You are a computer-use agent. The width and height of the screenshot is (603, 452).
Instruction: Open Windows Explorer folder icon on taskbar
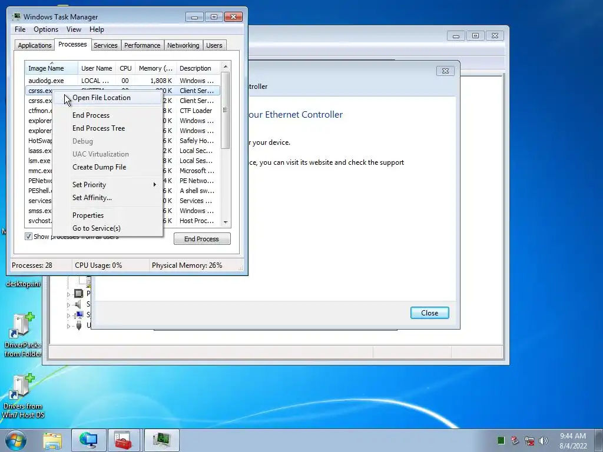(x=52, y=440)
